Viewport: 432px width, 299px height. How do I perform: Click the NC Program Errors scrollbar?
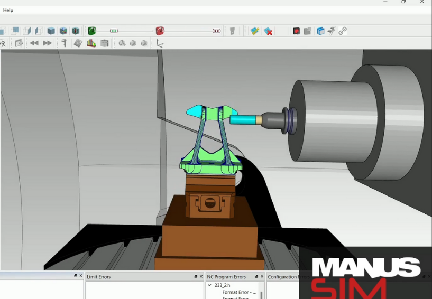click(x=261, y=294)
